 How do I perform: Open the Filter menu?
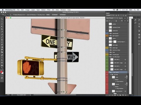(49, 10)
